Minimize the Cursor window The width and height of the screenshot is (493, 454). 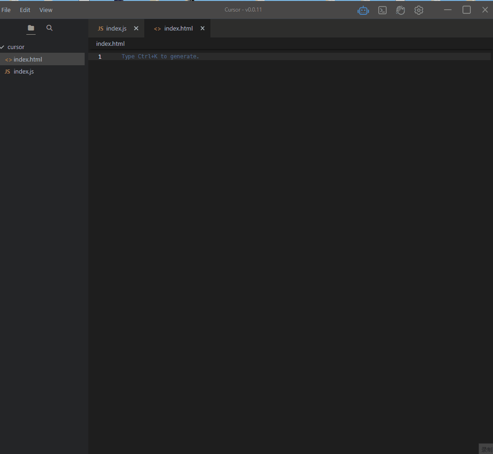[x=448, y=10]
